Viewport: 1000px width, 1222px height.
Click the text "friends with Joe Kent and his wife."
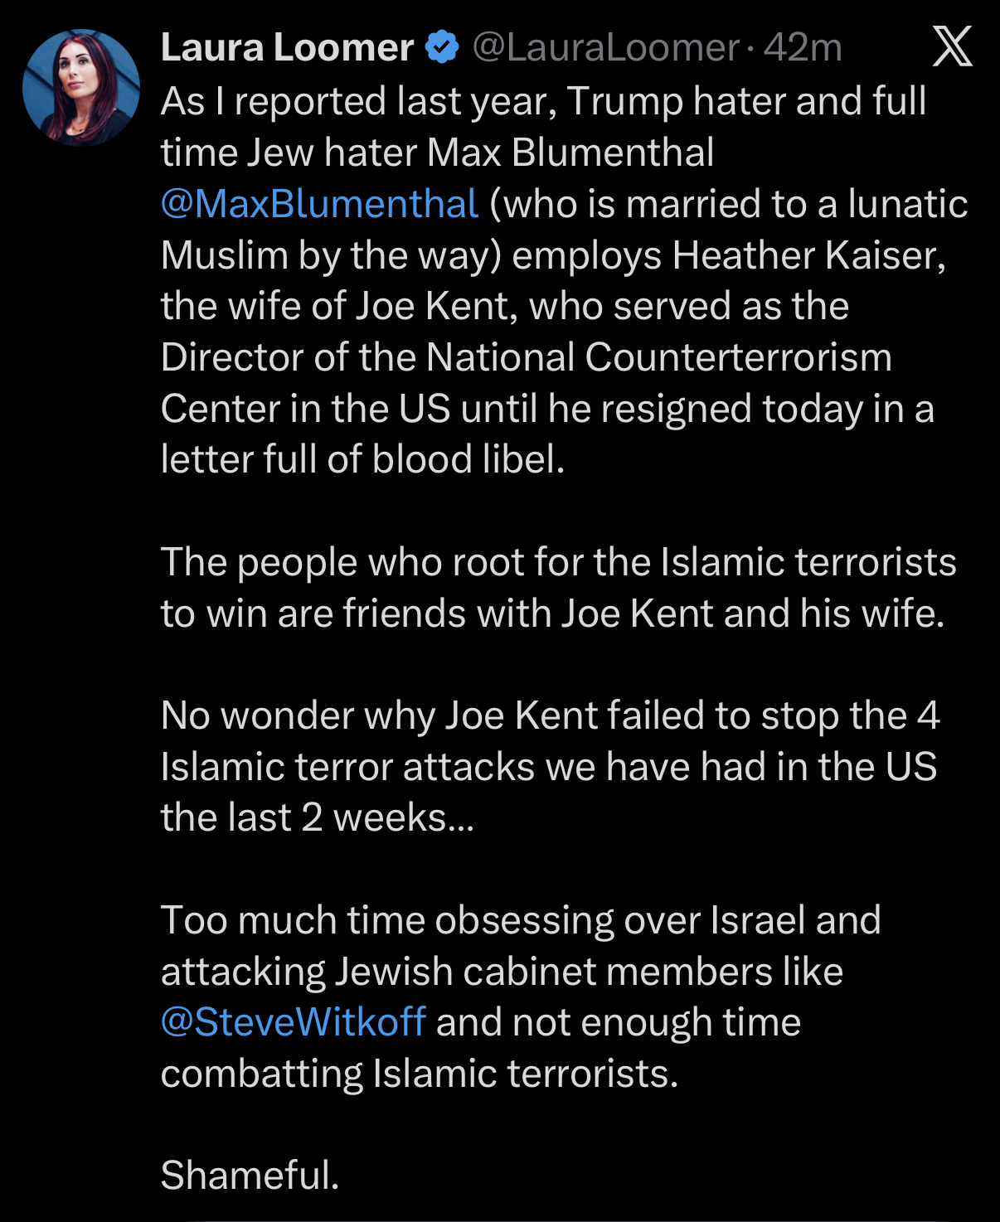coord(643,613)
